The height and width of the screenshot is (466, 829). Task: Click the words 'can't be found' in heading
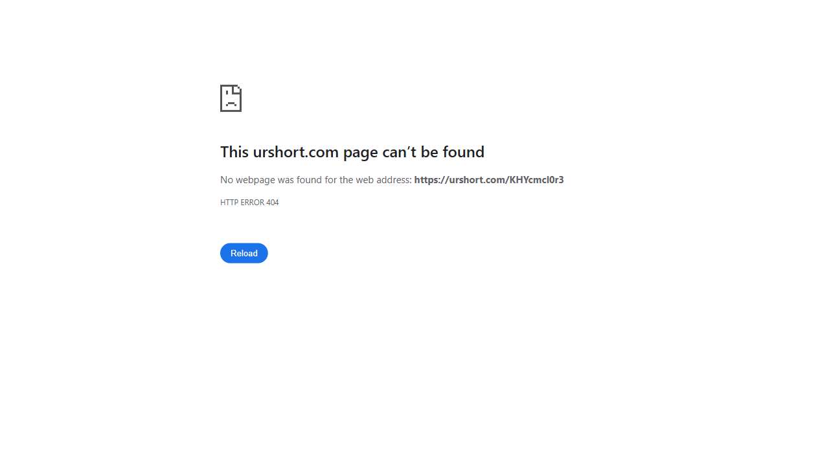pyautogui.click(x=433, y=151)
